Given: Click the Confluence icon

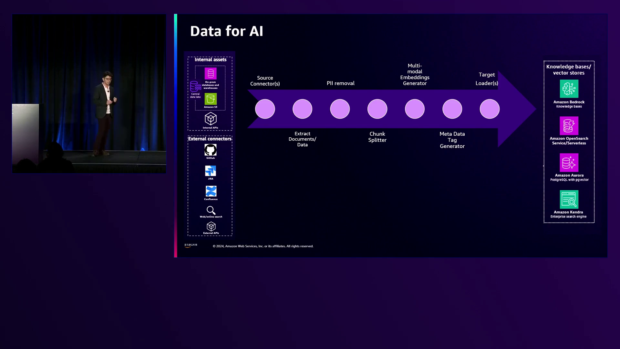Looking at the screenshot, I should [211, 191].
